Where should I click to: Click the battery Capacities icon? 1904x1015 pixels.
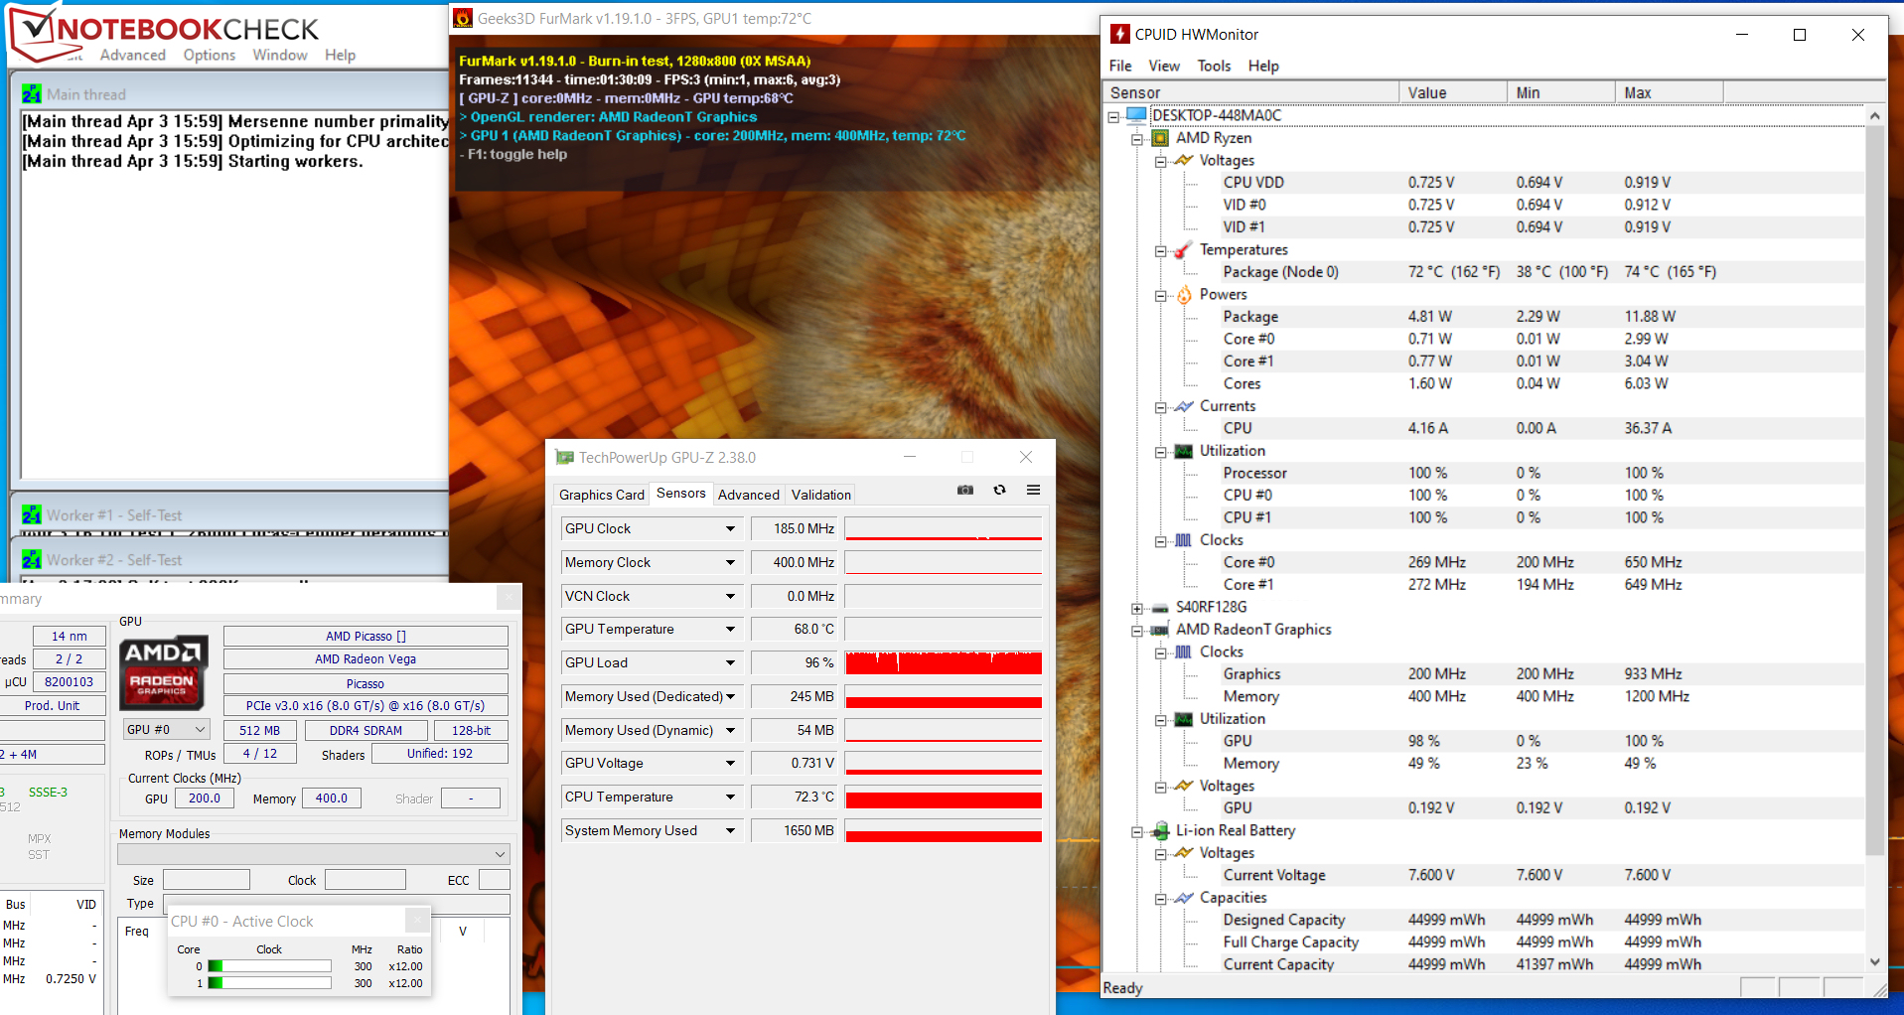pyautogui.click(x=1184, y=898)
